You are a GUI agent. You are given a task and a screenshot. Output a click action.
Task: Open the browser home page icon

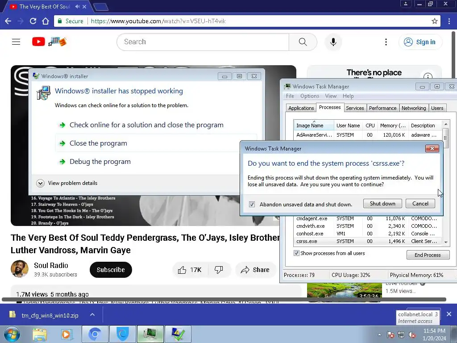pyautogui.click(x=46, y=21)
